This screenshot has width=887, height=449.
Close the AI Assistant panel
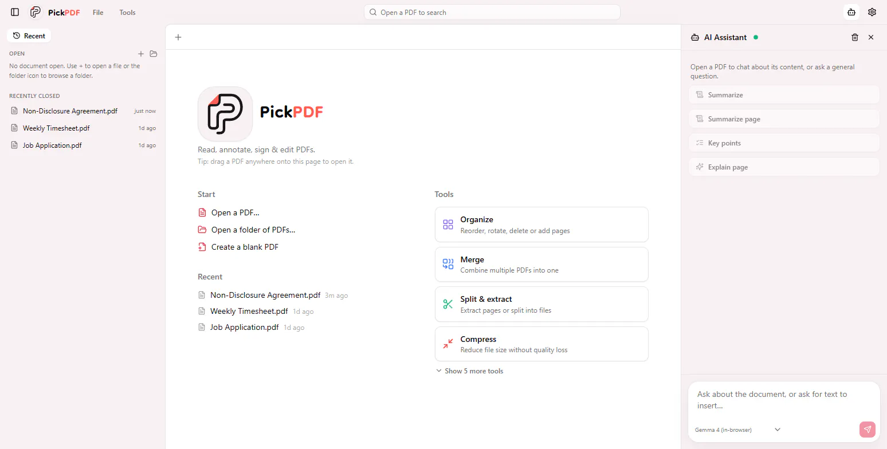[871, 37]
